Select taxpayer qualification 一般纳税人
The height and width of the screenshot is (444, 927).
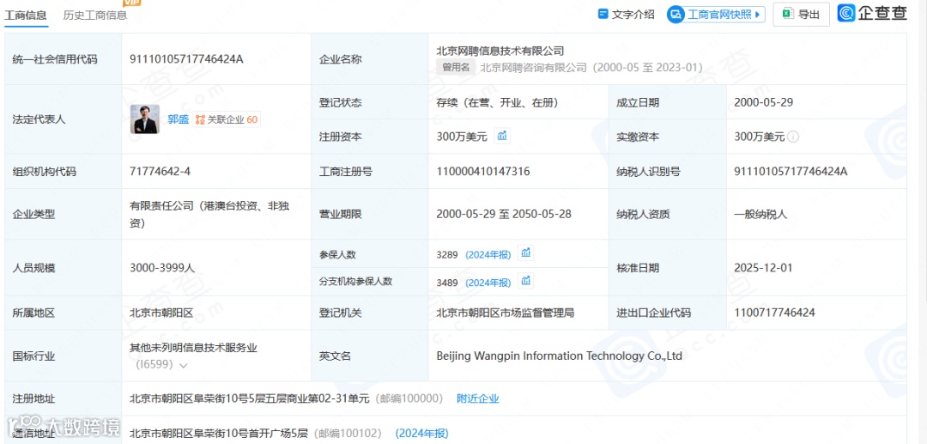[760, 214]
